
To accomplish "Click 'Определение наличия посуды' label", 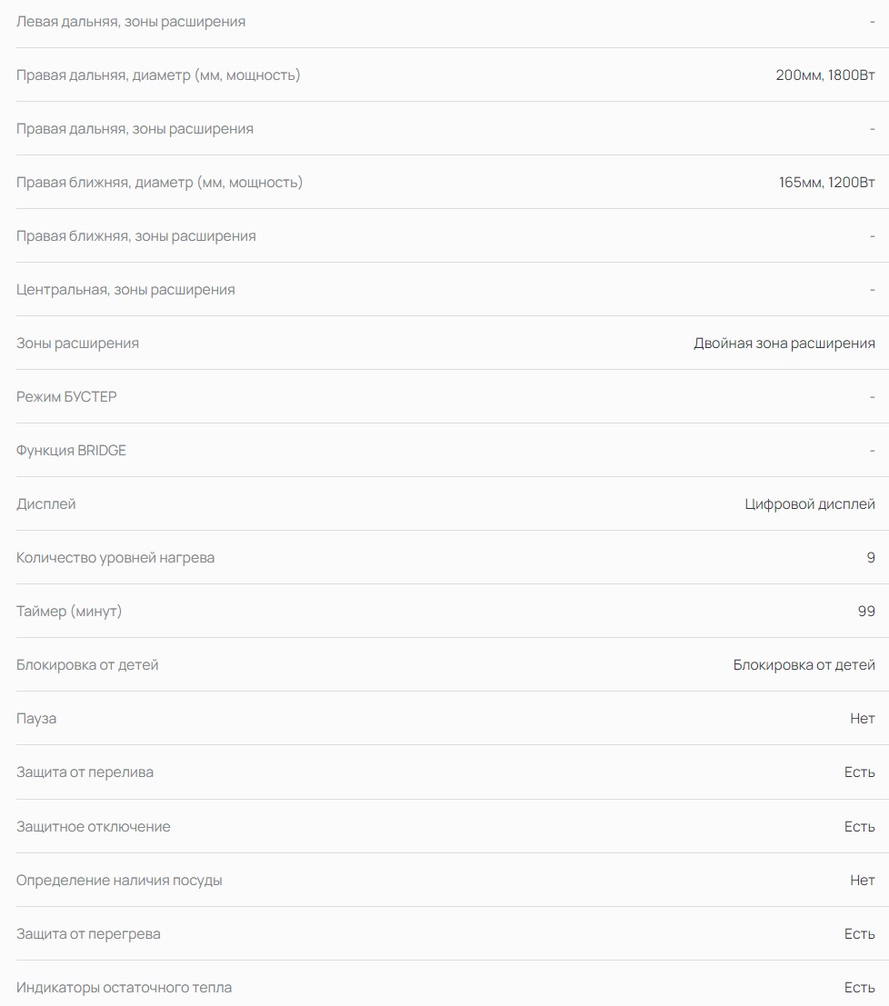I will 119,880.
